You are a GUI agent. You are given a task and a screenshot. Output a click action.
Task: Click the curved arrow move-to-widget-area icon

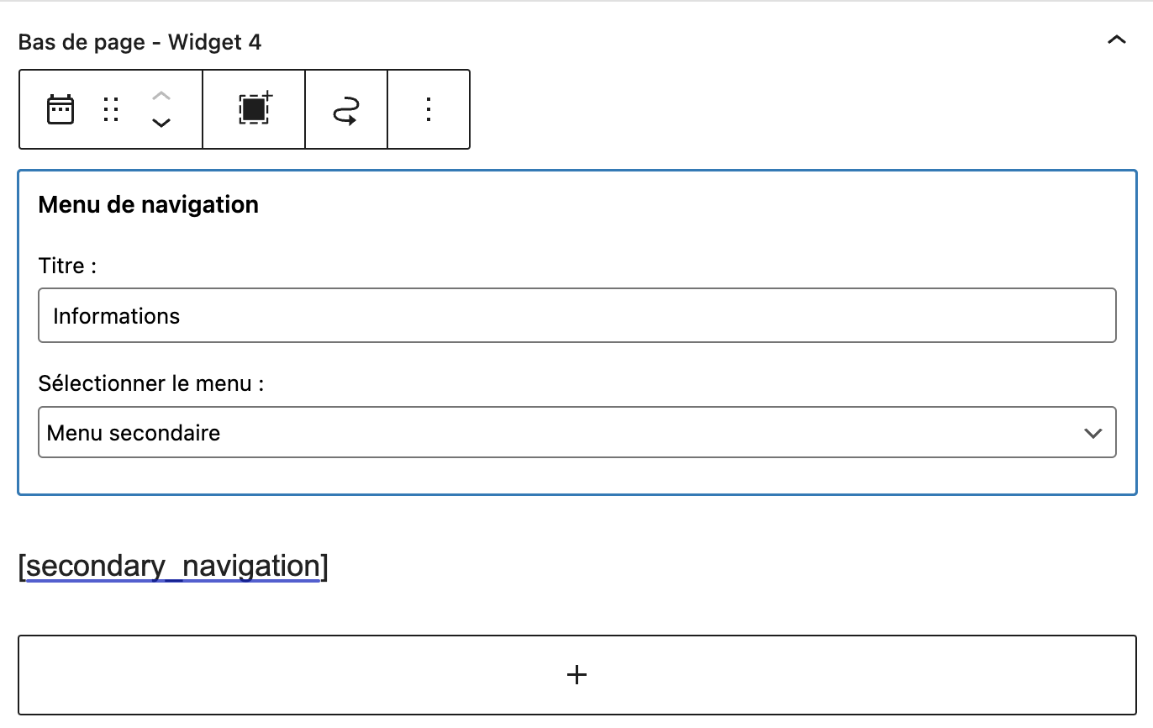(346, 110)
